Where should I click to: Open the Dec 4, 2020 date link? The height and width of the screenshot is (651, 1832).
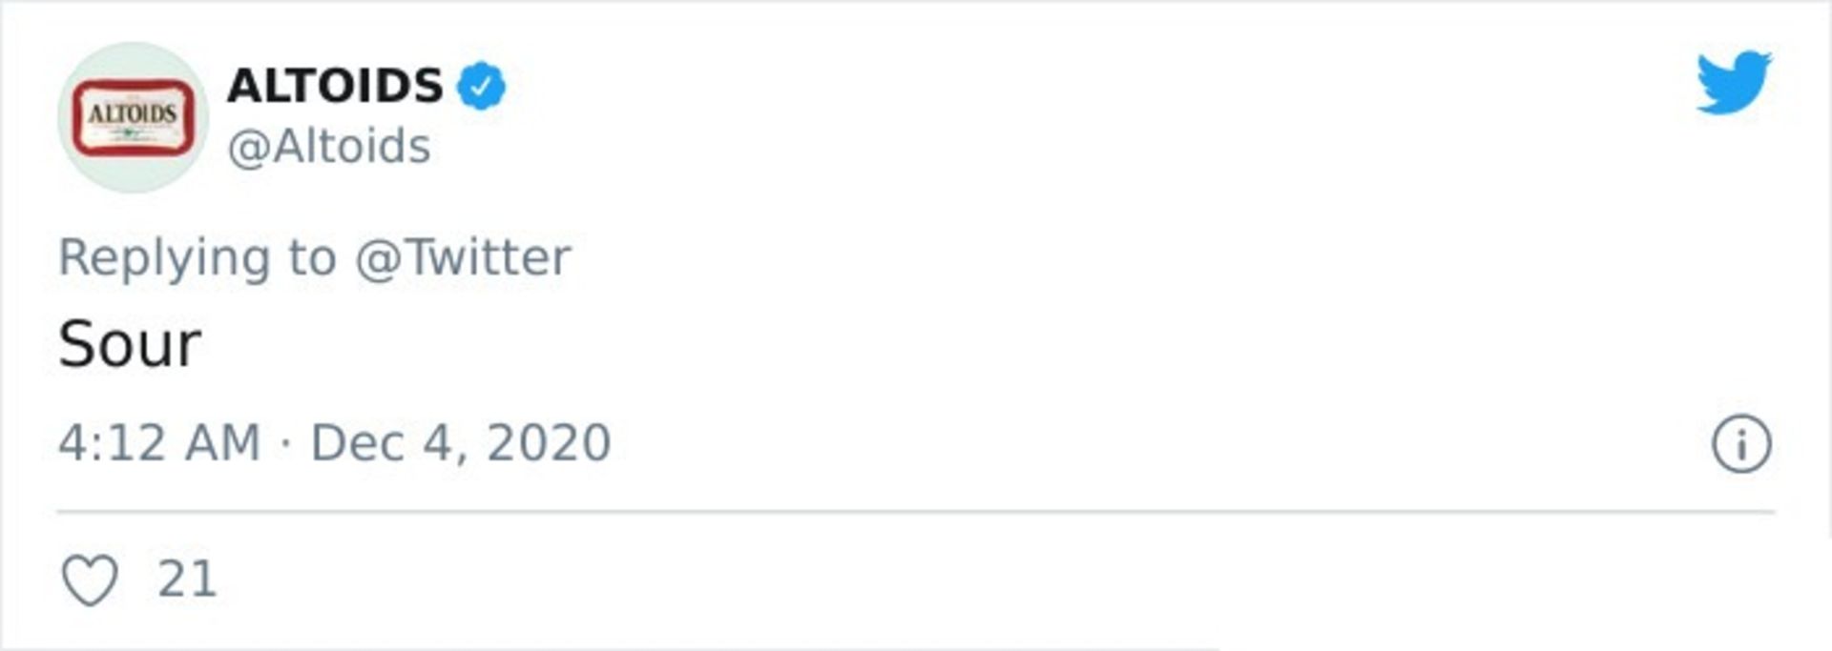461,443
